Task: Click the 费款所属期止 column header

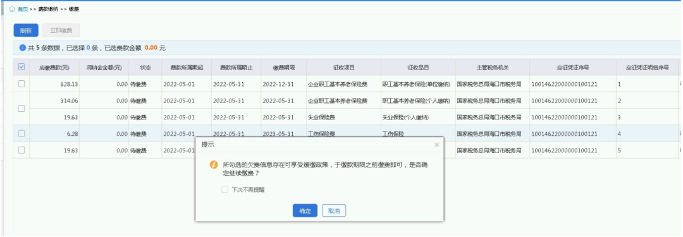Action: pos(237,68)
